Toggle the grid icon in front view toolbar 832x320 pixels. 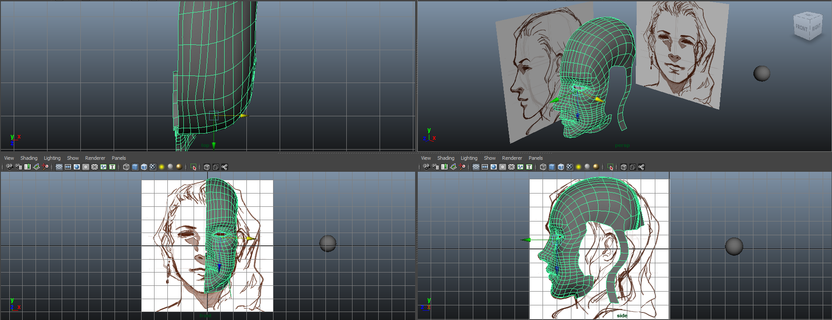[59, 167]
